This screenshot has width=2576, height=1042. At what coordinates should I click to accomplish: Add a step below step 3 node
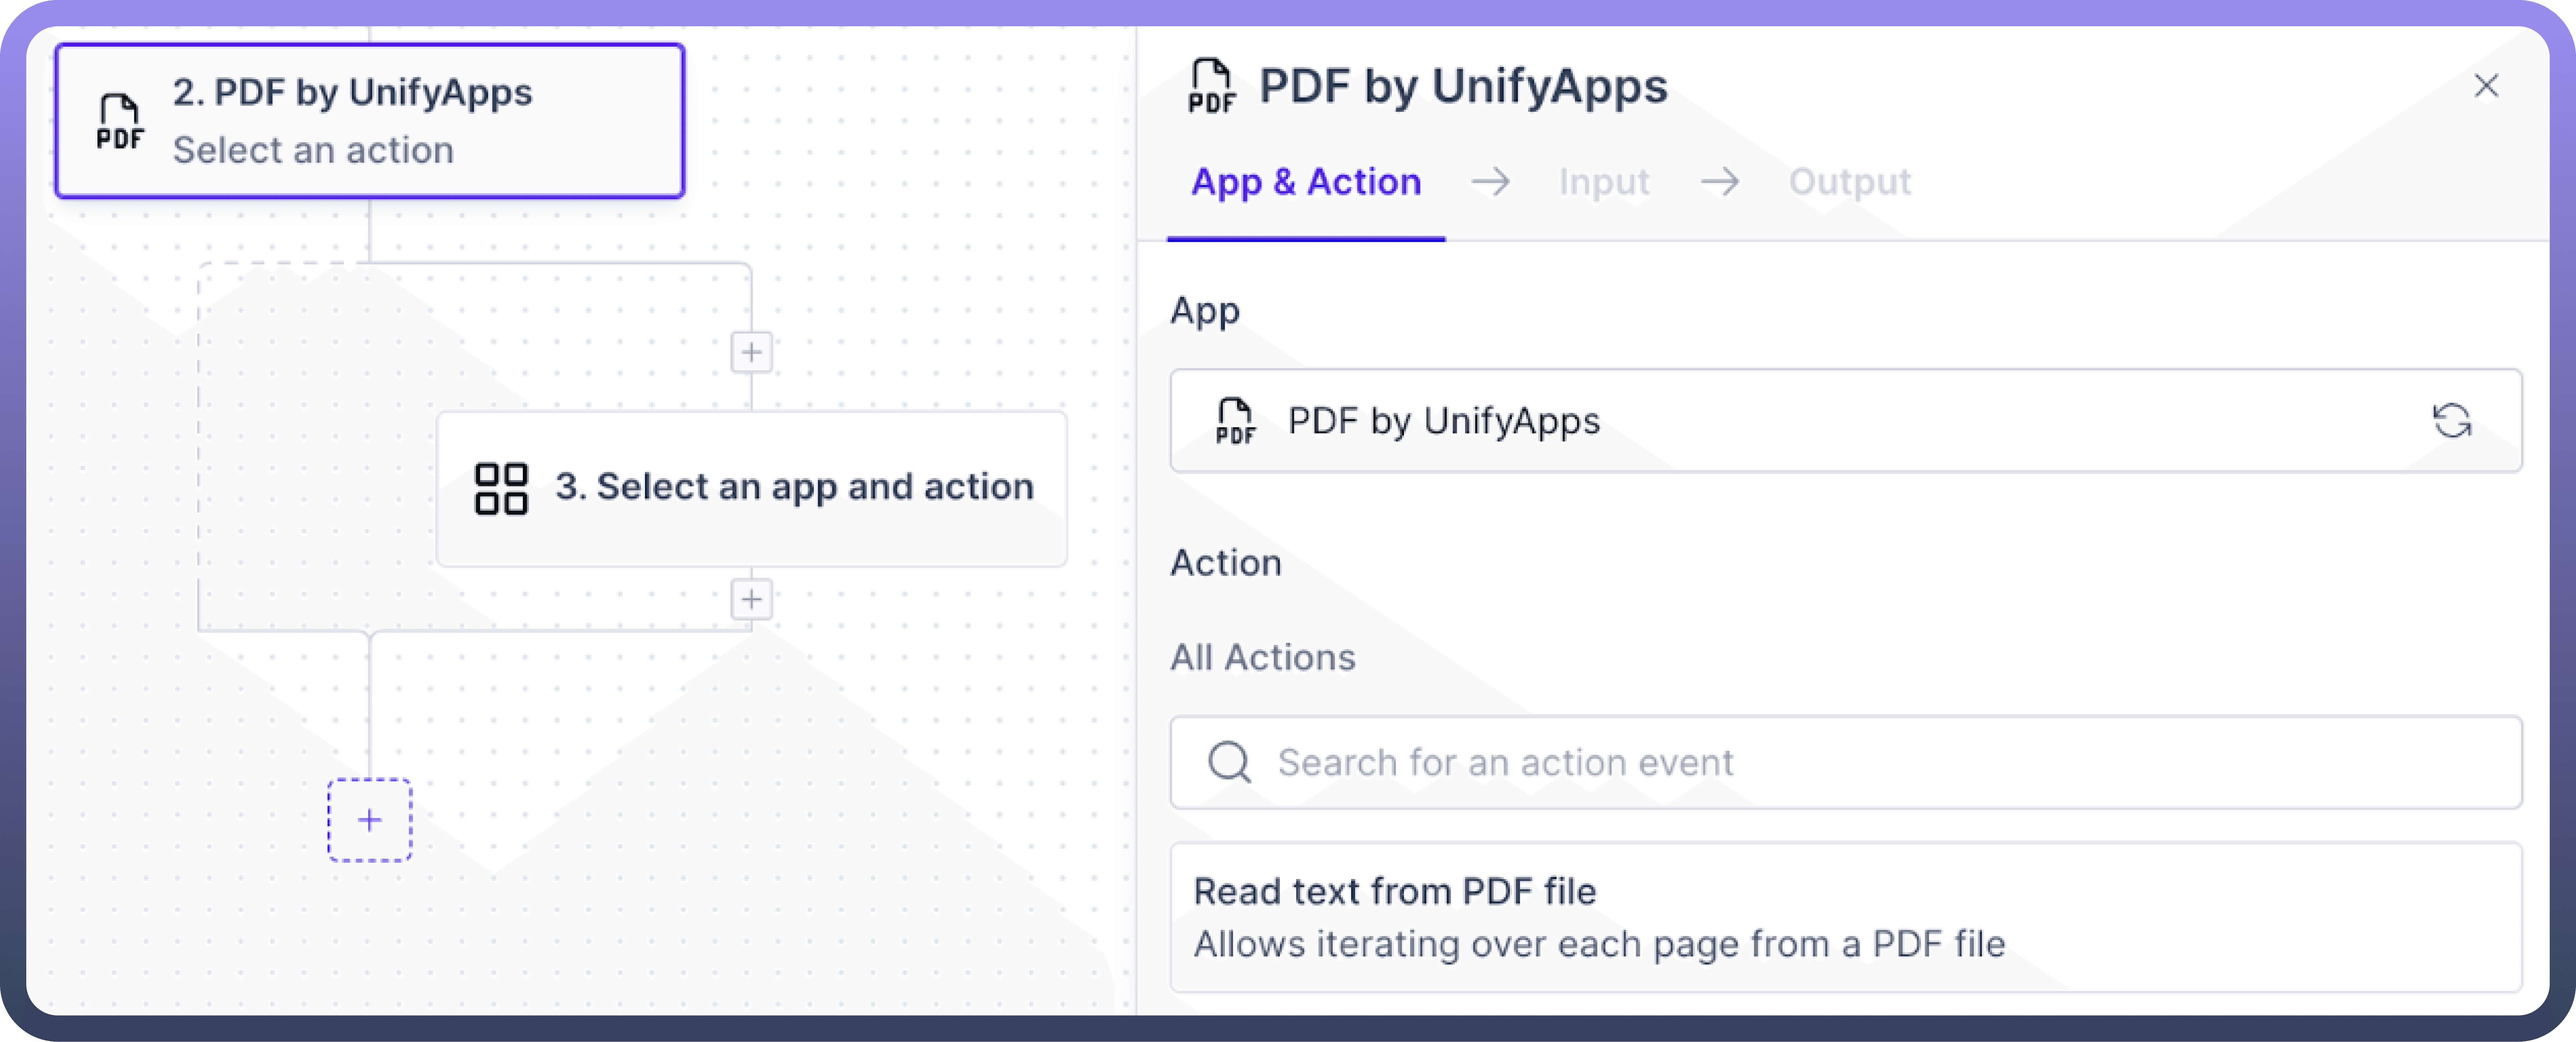(751, 600)
